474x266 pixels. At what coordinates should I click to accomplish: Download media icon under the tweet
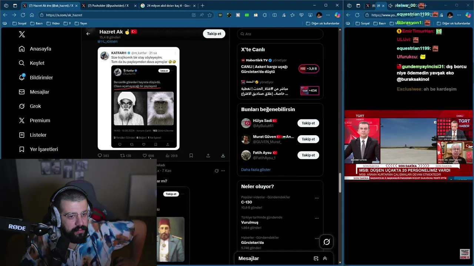coord(223,156)
